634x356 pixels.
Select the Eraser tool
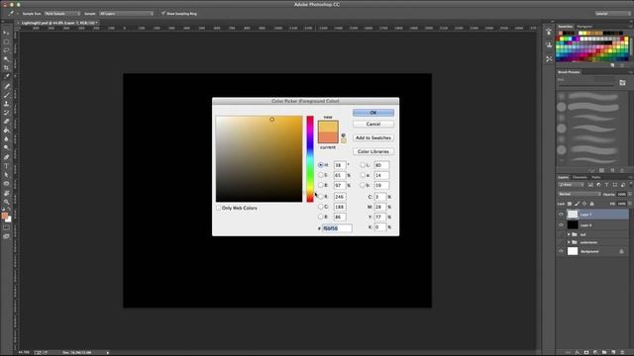click(6, 122)
